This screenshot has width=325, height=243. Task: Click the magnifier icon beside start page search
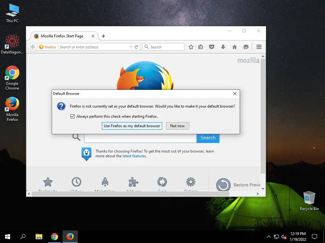76,137
